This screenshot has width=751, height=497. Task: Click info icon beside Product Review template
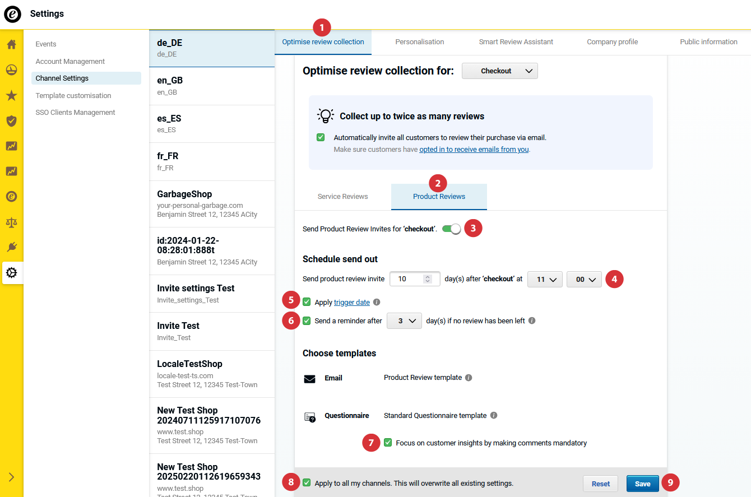coord(469,378)
